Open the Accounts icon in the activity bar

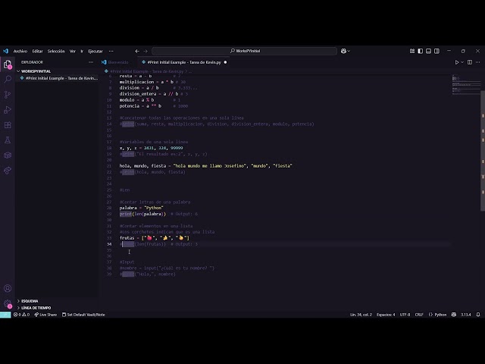(x=8, y=288)
